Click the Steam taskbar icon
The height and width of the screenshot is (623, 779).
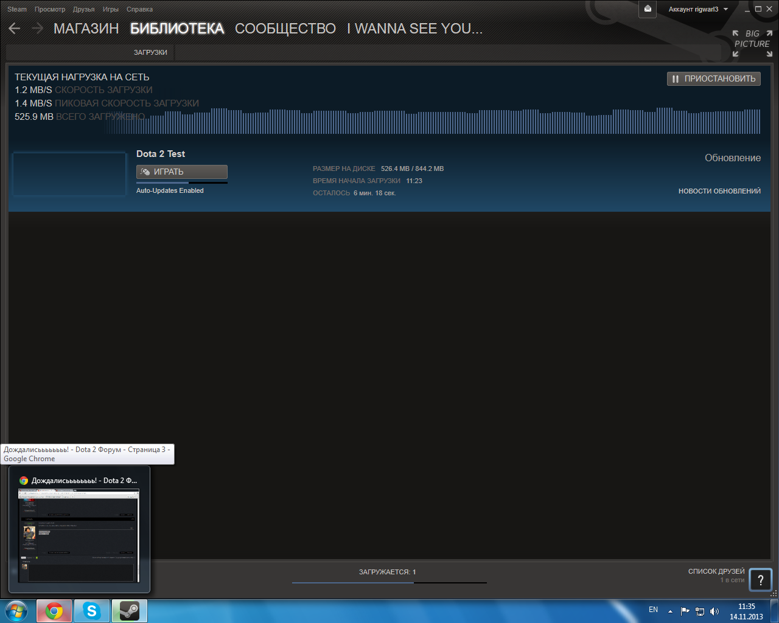coord(129,611)
